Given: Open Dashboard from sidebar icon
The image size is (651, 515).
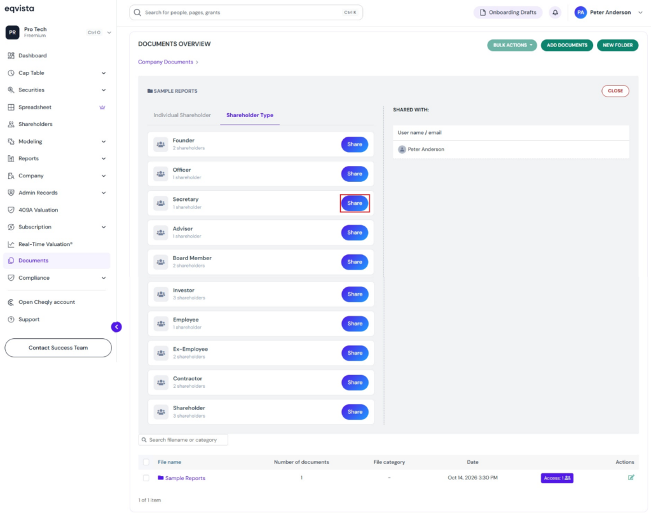Looking at the screenshot, I should 11,56.
